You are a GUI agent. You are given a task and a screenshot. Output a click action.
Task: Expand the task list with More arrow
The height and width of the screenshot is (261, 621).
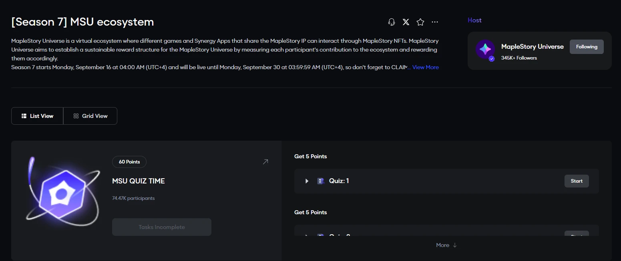pyautogui.click(x=446, y=245)
